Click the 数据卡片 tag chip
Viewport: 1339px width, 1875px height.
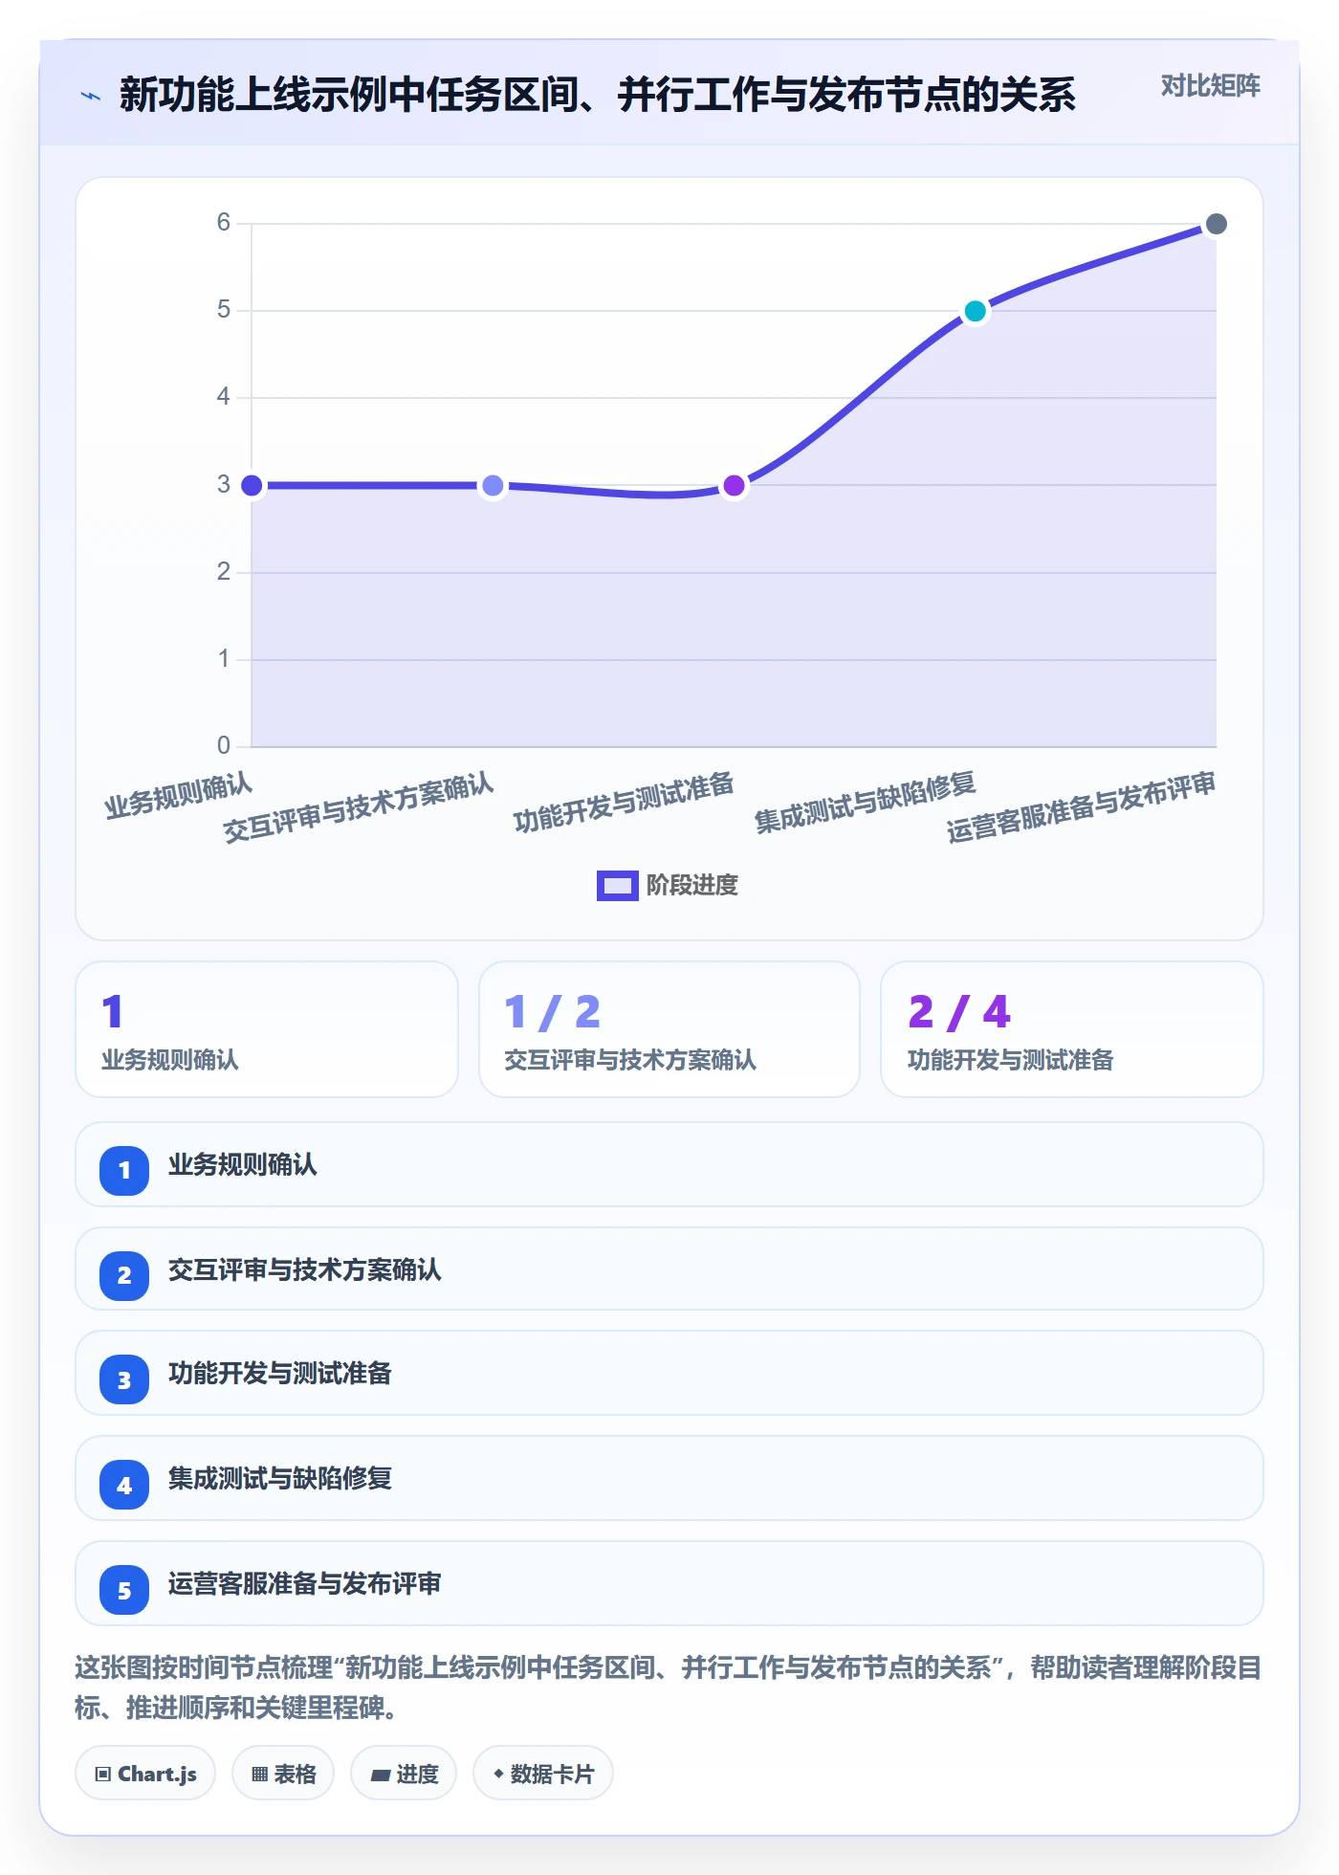click(543, 1774)
